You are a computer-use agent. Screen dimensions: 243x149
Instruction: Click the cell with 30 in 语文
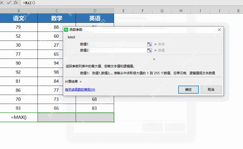[x=19, y=45]
